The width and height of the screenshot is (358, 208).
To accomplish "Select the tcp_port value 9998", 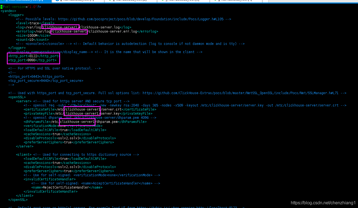I will point(31,60).
